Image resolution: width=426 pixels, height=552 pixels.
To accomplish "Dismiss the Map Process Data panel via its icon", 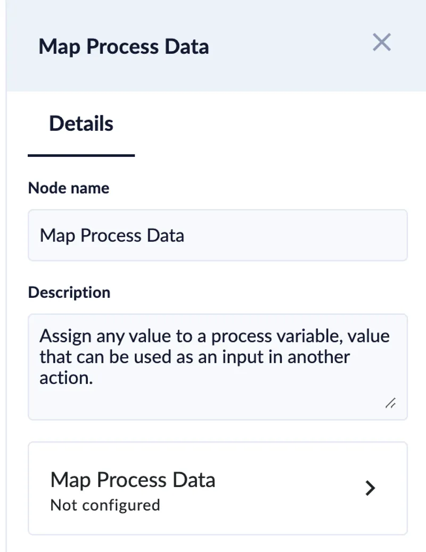I will point(381,43).
